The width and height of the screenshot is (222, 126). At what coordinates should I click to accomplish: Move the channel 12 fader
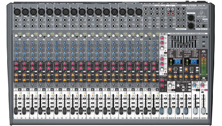[x=105, y=111]
